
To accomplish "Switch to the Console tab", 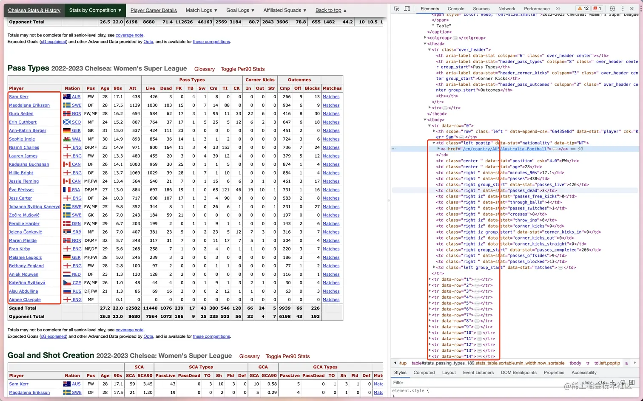I will pos(456,8).
